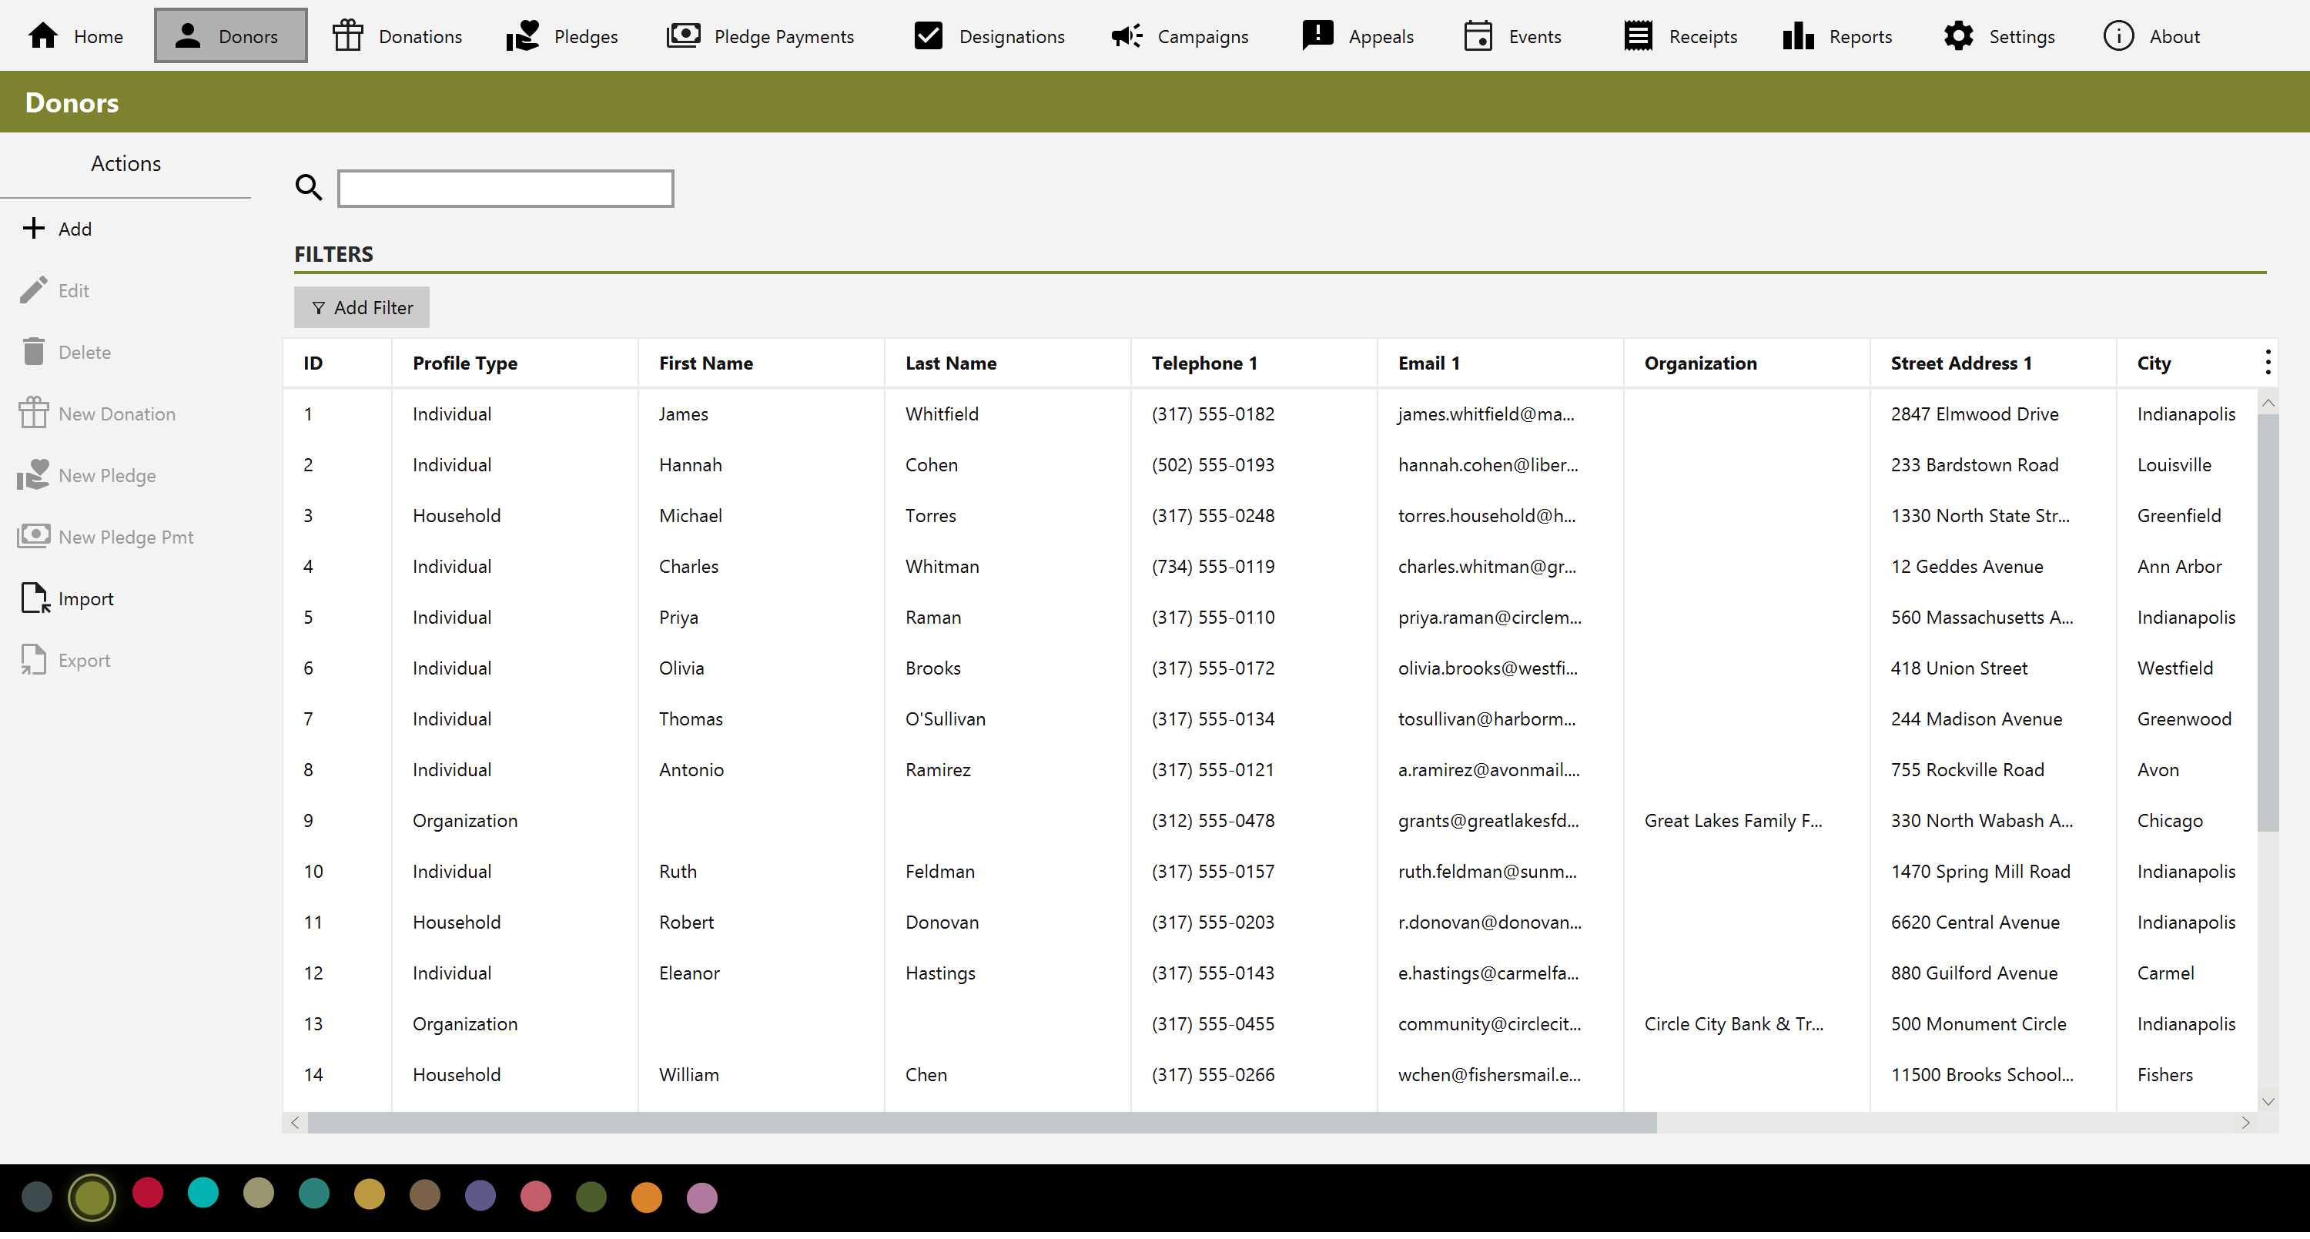The image size is (2310, 1239).
Task: Click the New Donation gift icon
Action: 34,414
